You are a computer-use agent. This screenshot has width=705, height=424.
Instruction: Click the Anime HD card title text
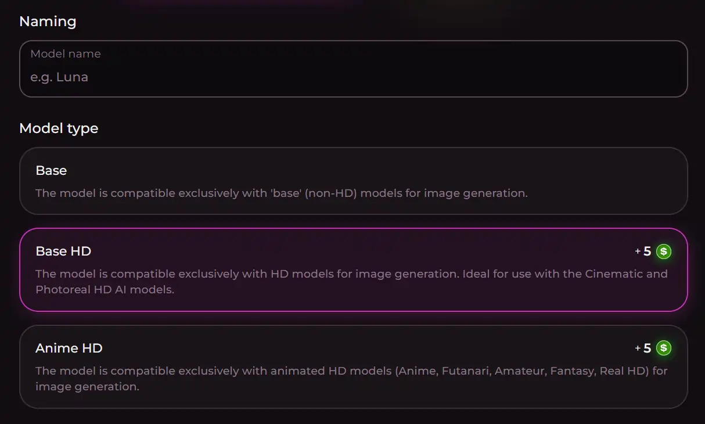click(x=69, y=348)
